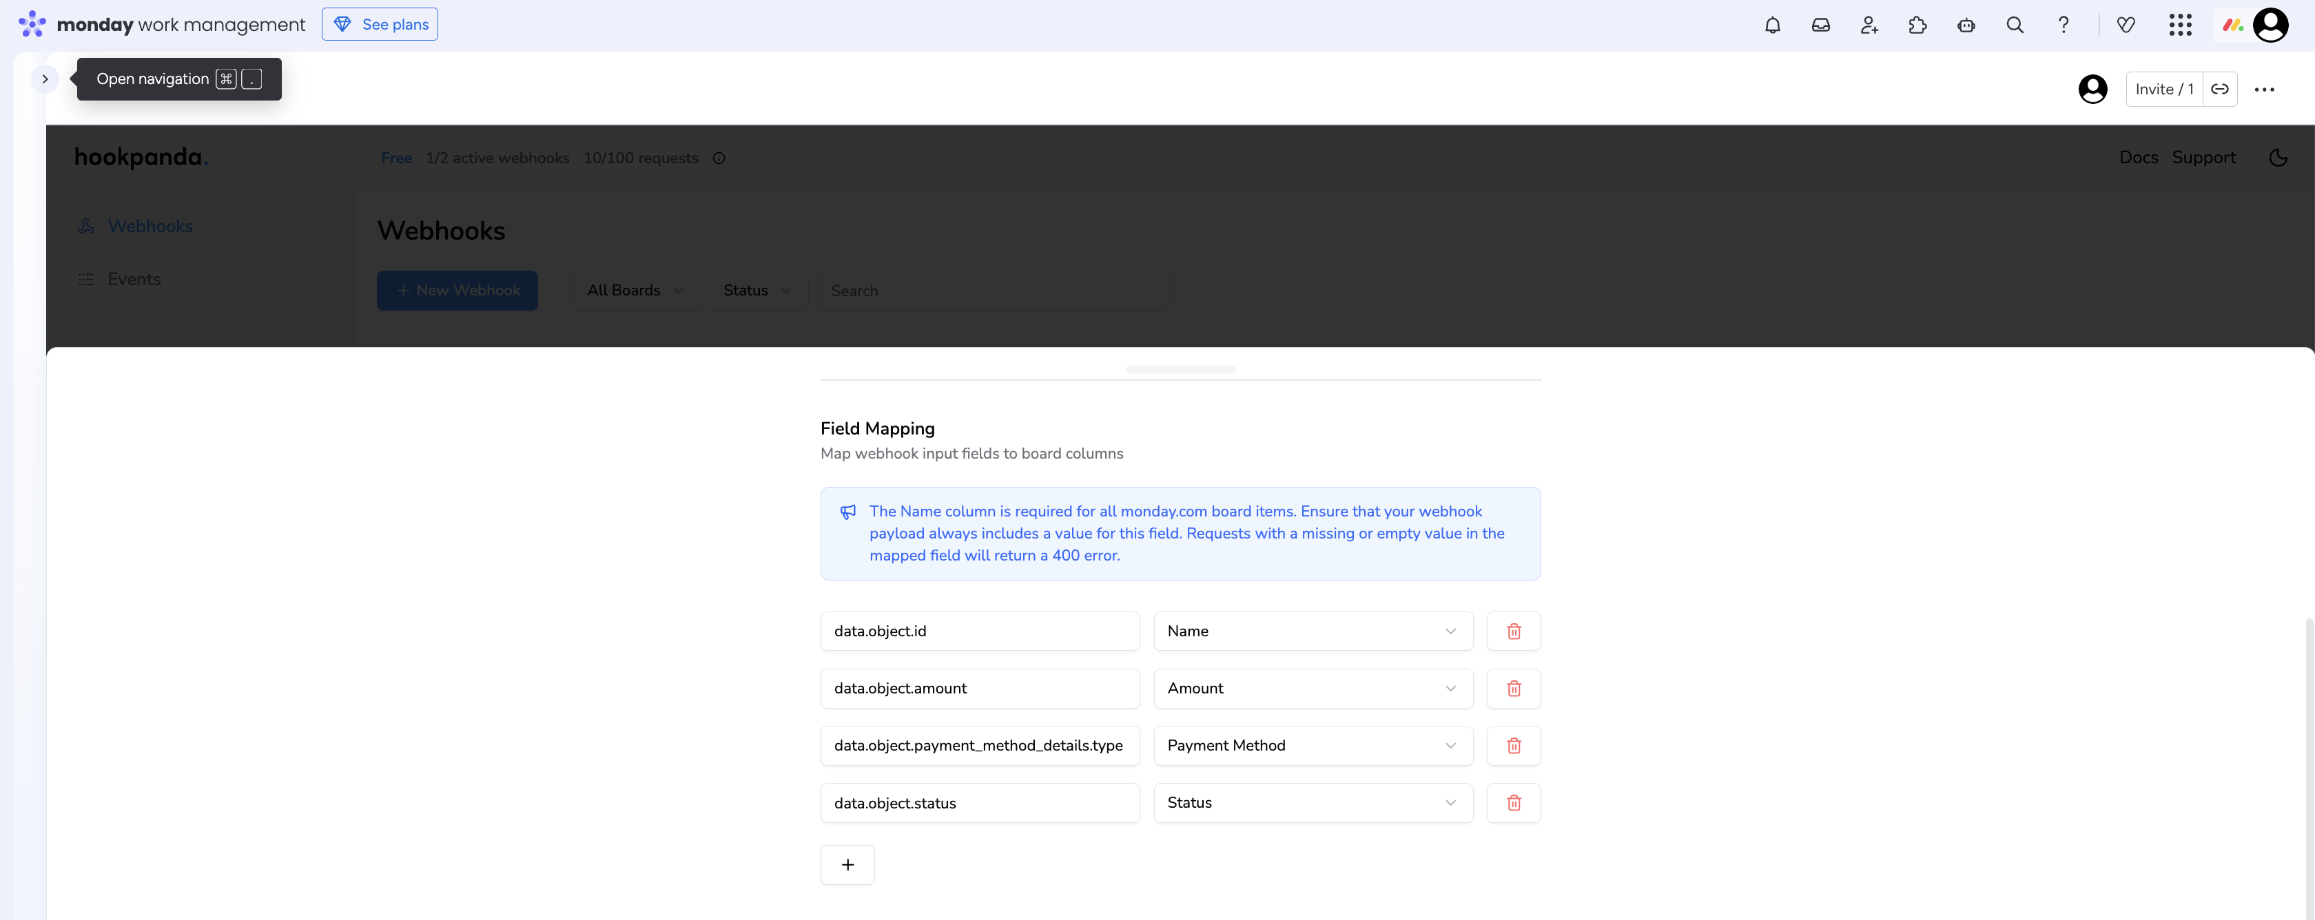Open the help question mark icon
The width and height of the screenshot is (2315, 920).
(x=2064, y=25)
